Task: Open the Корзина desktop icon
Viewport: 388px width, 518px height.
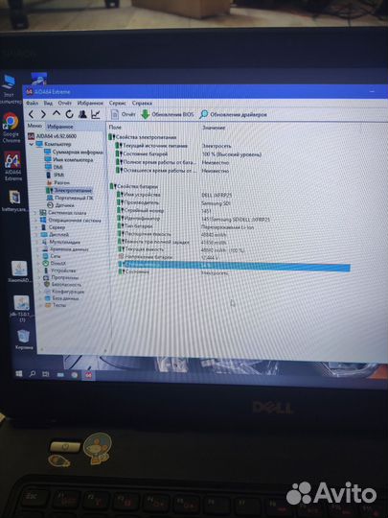Action: (x=24, y=340)
